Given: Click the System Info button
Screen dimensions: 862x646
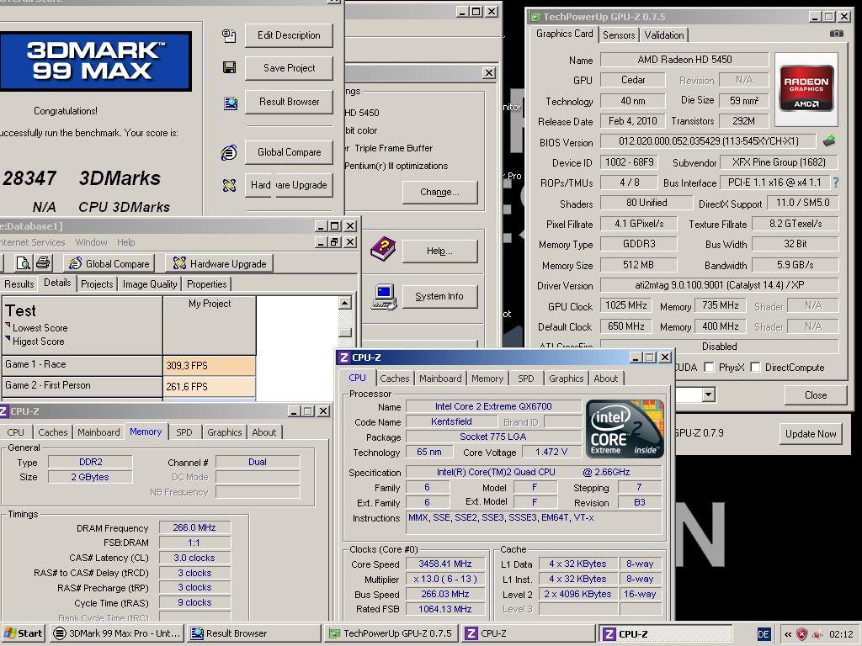Looking at the screenshot, I should (x=439, y=297).
